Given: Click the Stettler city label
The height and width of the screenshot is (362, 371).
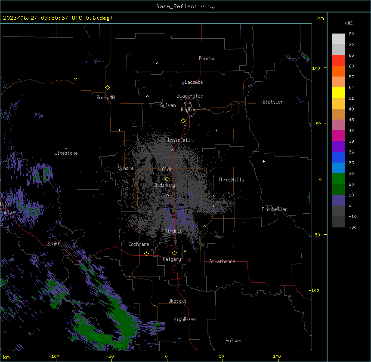Looking at the screenshot, I should tap(273, 102).
